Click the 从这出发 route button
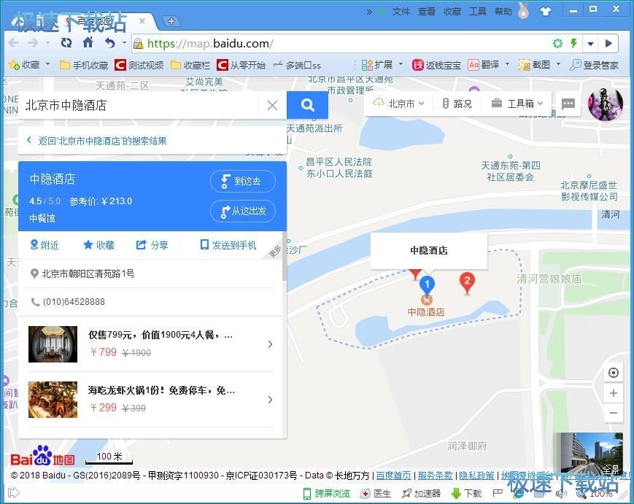634x504 pixels. pos(243,211)
